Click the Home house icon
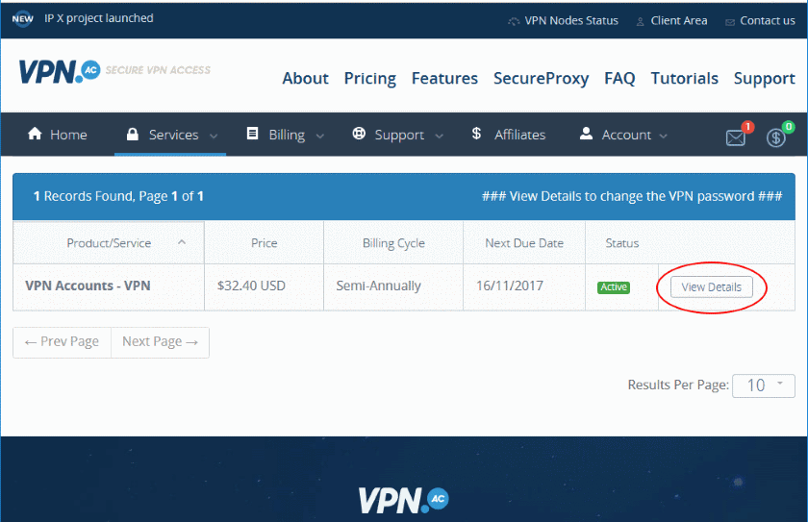The height and width of the screenshot is (522, 808). click(35, 134)
